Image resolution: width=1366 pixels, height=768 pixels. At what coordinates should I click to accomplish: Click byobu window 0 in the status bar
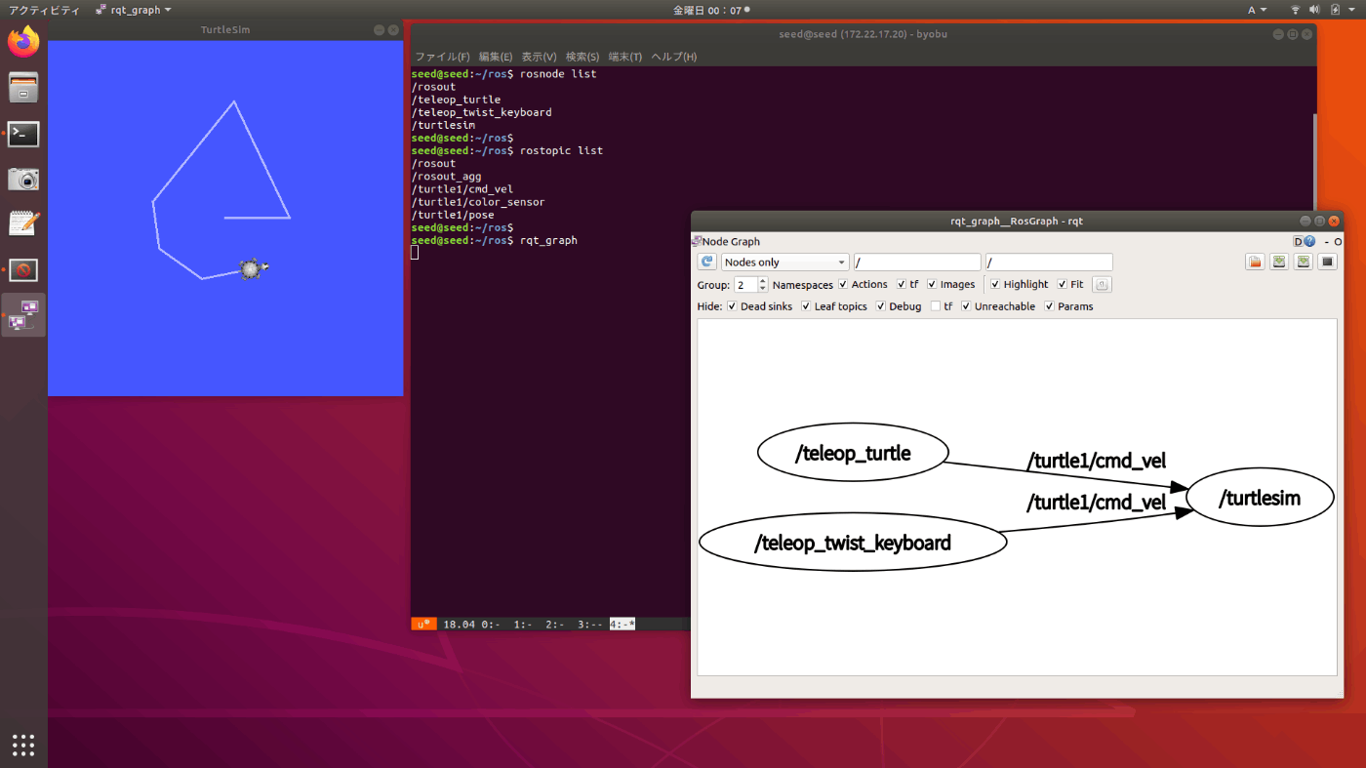click(491, 624)
